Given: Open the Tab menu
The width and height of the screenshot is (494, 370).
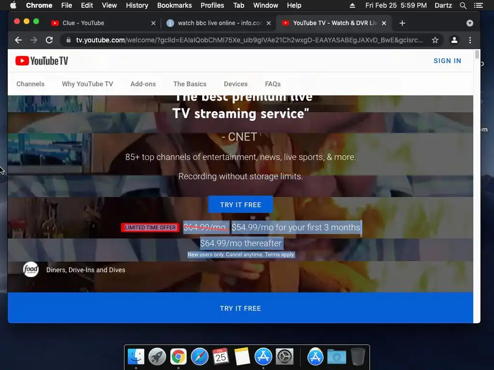Looking at the screenshot, I should coord(238,5).
